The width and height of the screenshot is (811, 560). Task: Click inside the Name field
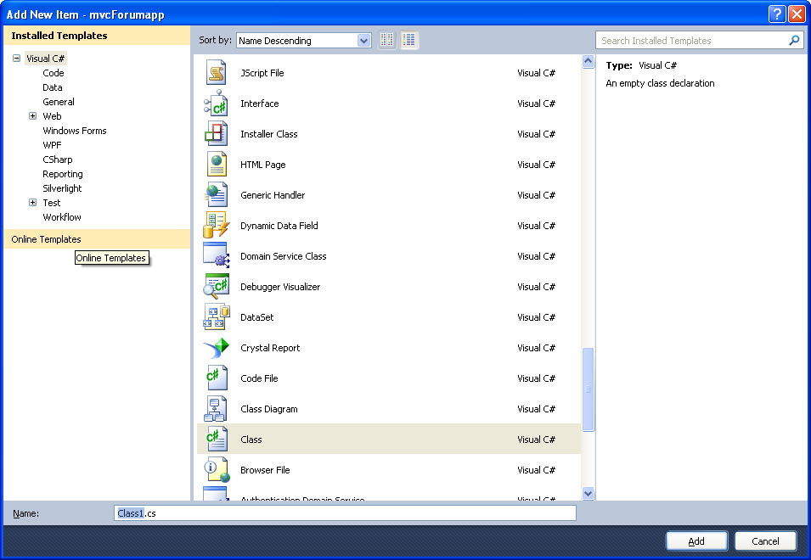[340, 512]
